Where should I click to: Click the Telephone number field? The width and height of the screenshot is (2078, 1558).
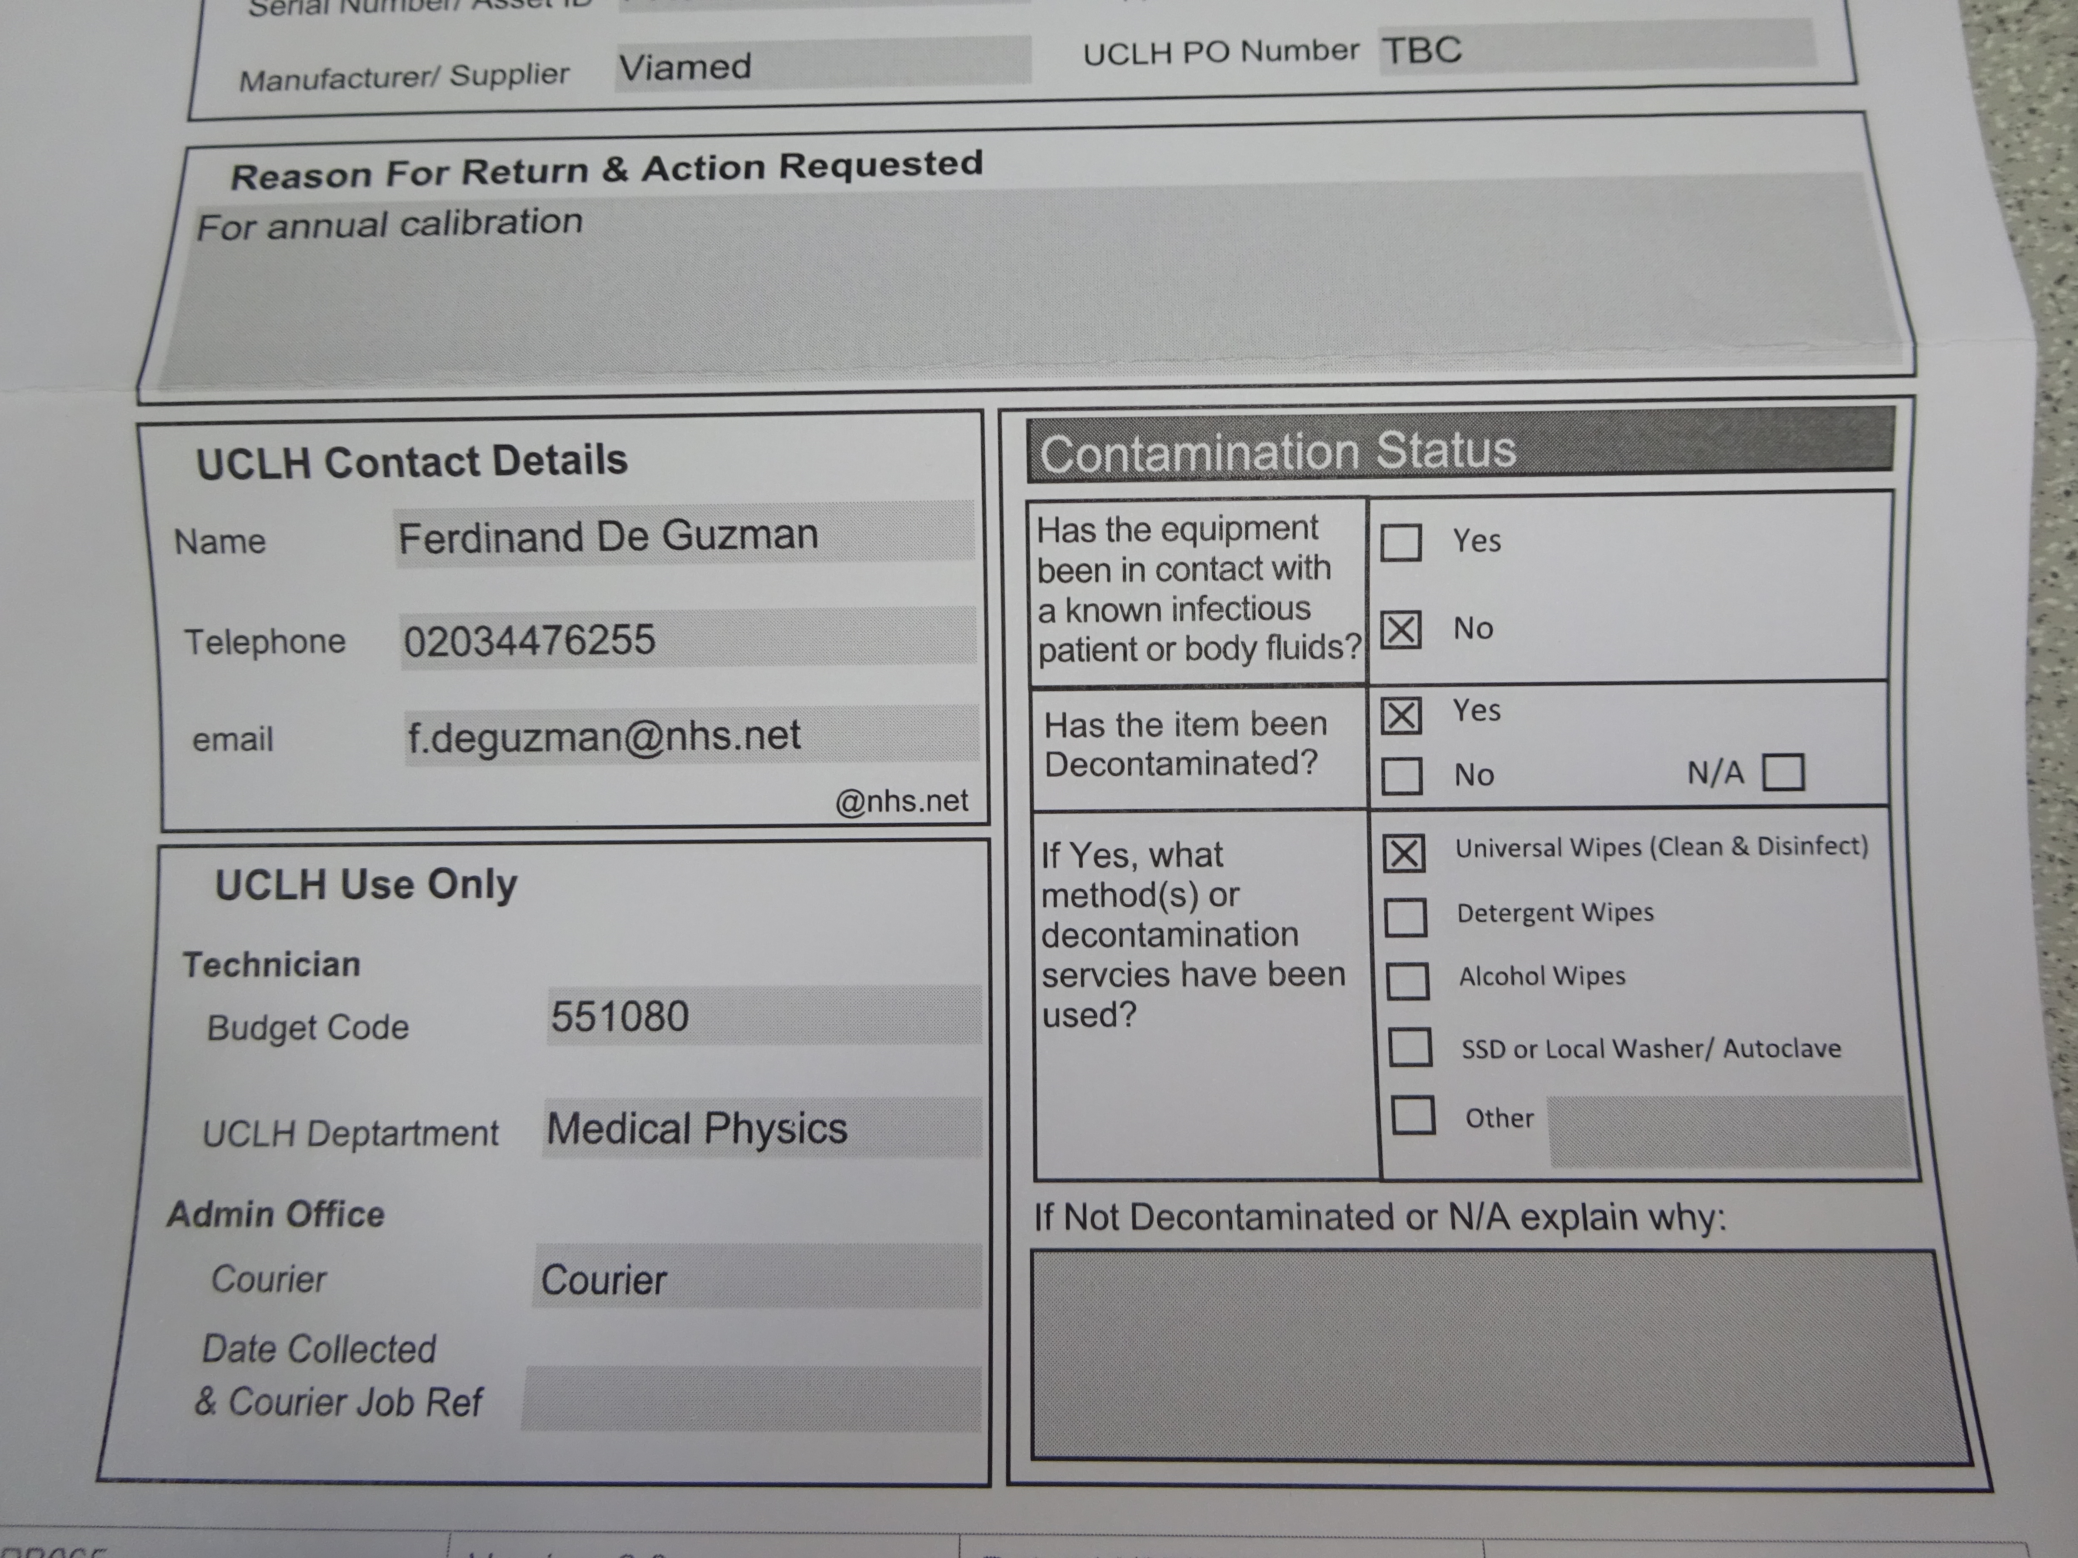[x=688, y=639]
